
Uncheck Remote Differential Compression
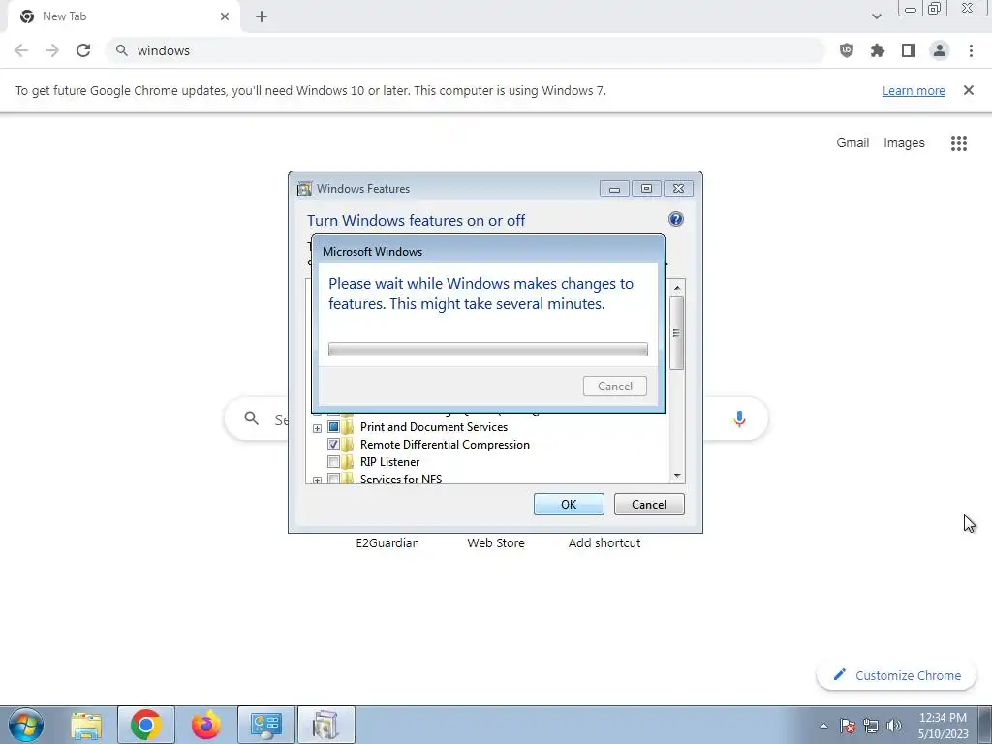pyautogui.click(x=333, y=444)
